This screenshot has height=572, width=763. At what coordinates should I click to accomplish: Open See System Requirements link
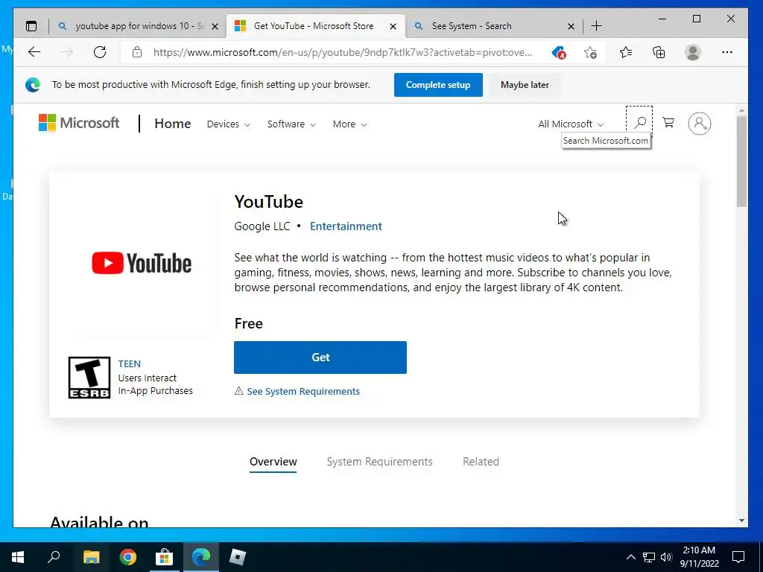coord(303,392)
